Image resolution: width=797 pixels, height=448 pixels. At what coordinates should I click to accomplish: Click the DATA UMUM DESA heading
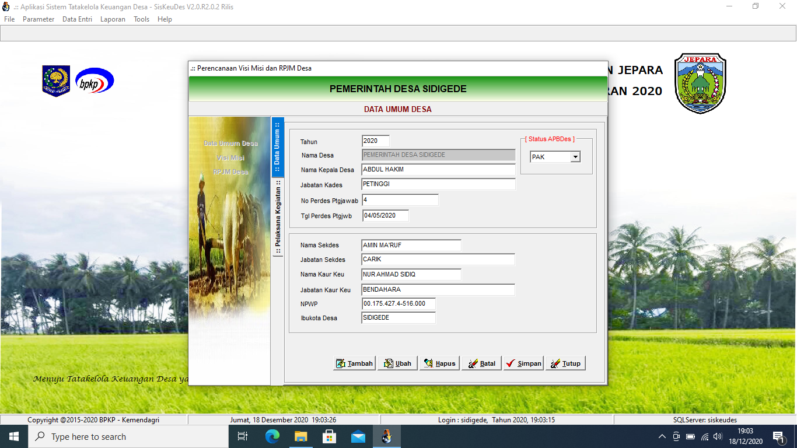tap(398, 109)
